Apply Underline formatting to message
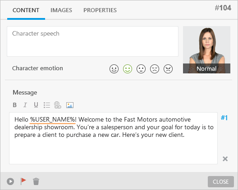The height and width of the screenshot is (190, 238). coord(36,105)
